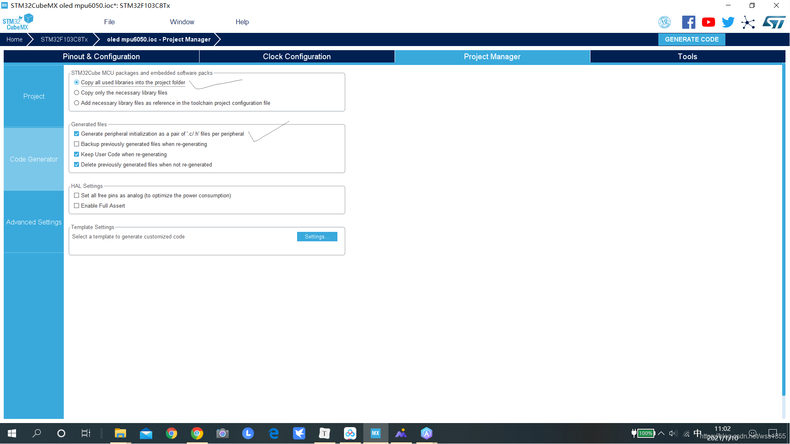Navigate to Advanced Settings section
This screenshot has width=790, height=444.
coord(34,222)
